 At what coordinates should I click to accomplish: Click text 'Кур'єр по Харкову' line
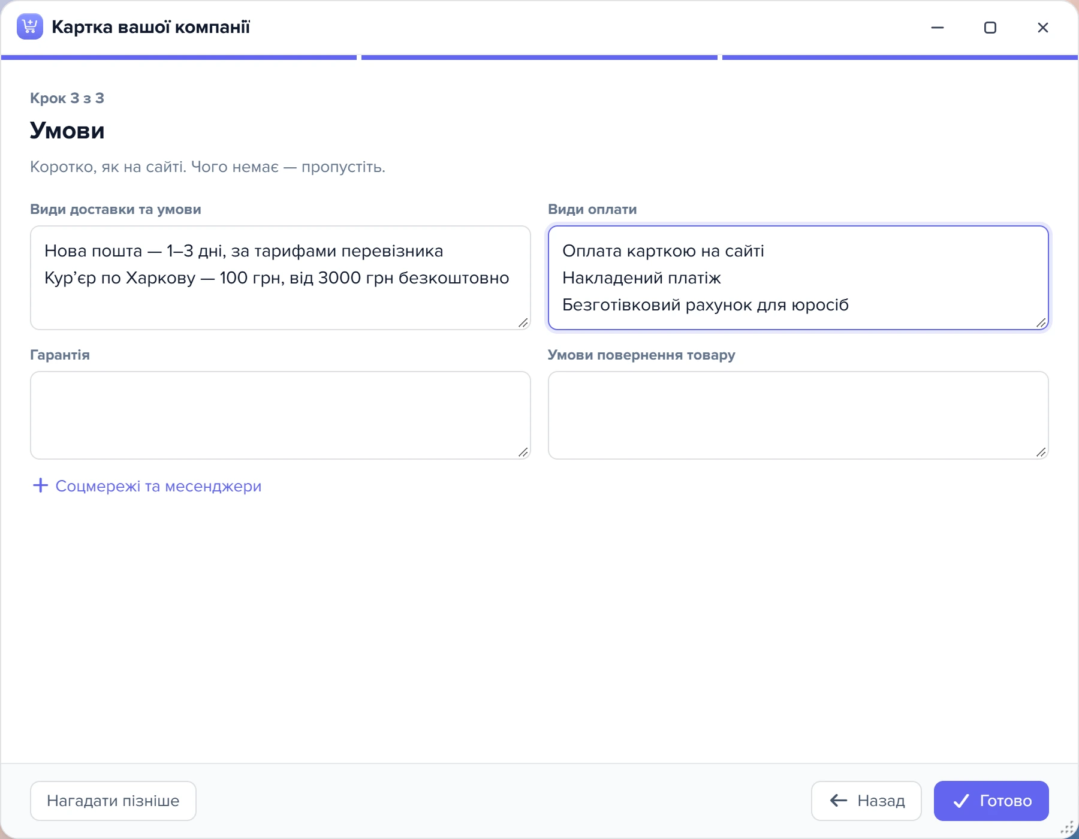click(x=277, y=278)
